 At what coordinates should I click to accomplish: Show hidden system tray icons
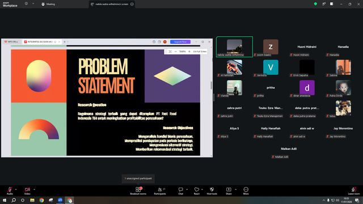[324, 200]
